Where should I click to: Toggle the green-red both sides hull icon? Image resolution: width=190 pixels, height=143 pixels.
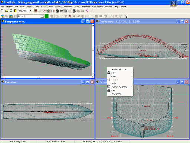(49, 11)
